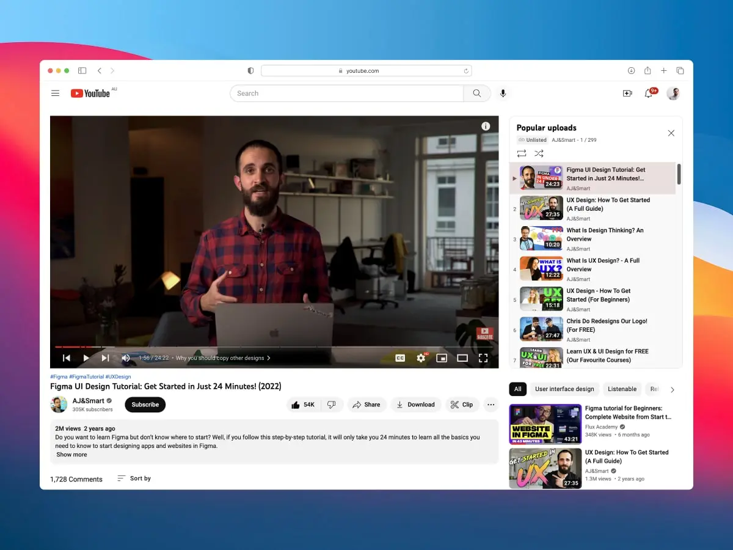Open the Safari share sheet
The width and height of the screenshot is (733, 550).
pos(647,71)
